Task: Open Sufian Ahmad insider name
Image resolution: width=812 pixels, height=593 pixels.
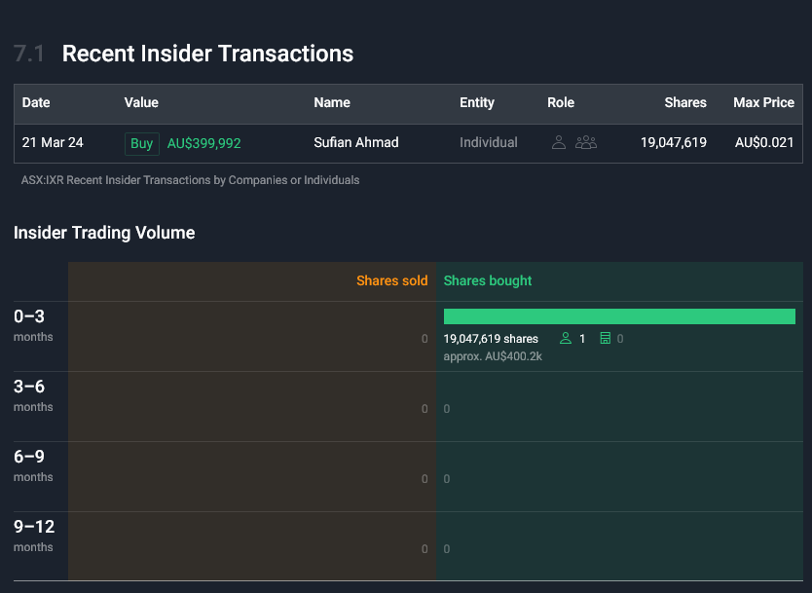Action: [x=356, y=142]
